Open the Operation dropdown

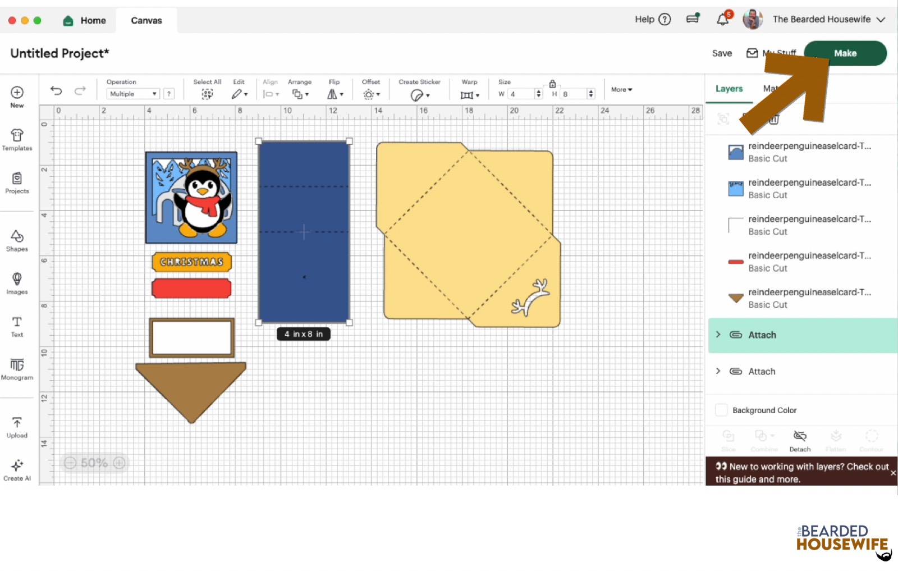click(133, 94)
